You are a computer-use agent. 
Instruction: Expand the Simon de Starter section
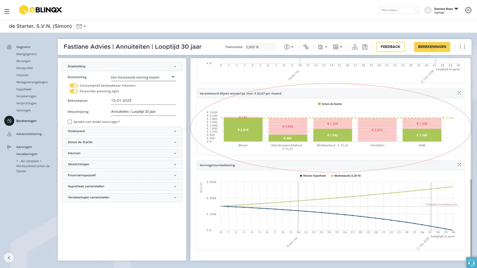[122, 142]
